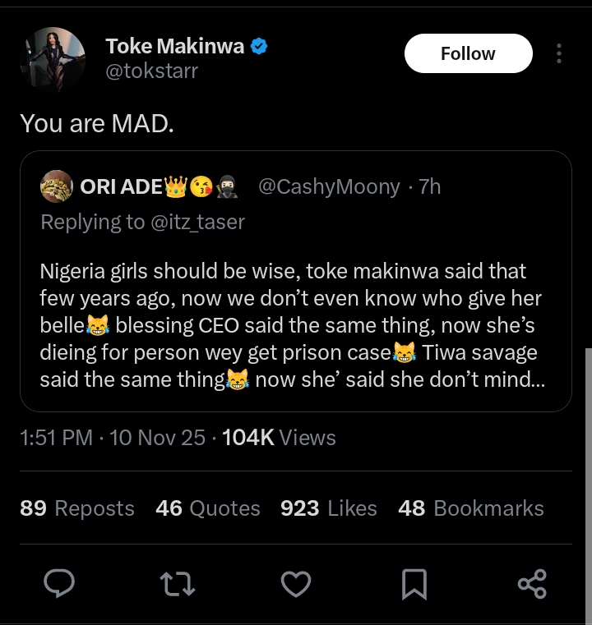The height and width of the screenshot is (625, 592).
Task: Click the reply speech bubble icon
Action: pyautogui.click(x=59, y=584)
